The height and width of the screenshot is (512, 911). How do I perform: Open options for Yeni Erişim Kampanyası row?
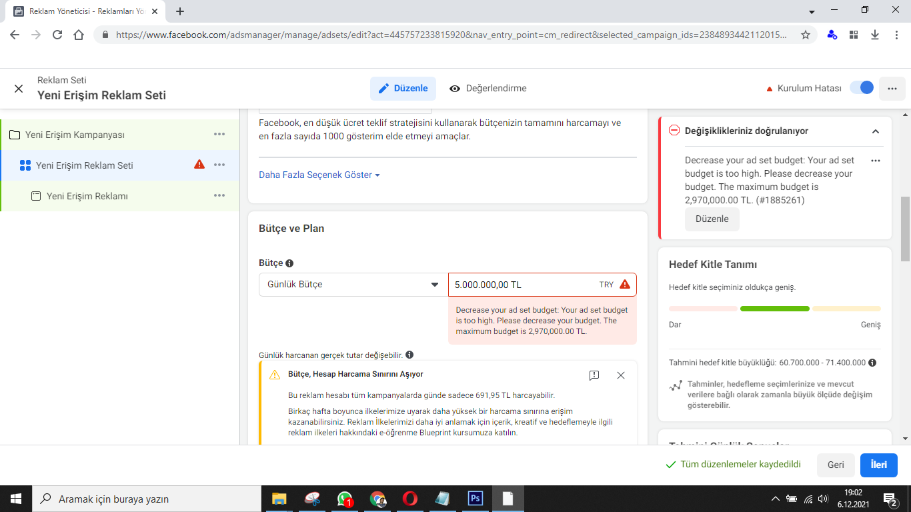219,135
